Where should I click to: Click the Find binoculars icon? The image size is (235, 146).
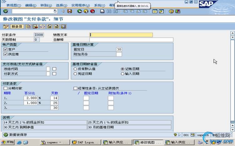coord(109,11)
